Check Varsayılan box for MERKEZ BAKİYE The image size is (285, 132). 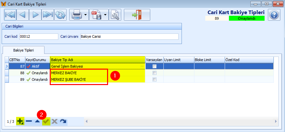pos(154,73)
